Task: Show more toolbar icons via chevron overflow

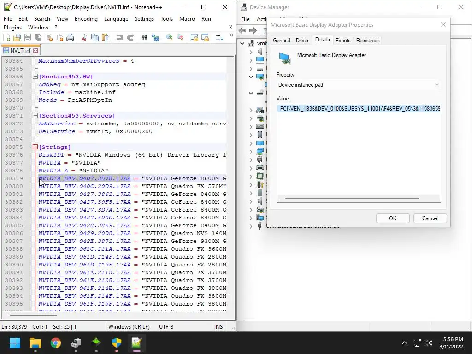Action: pyautogui.click(x=231, y=35)
